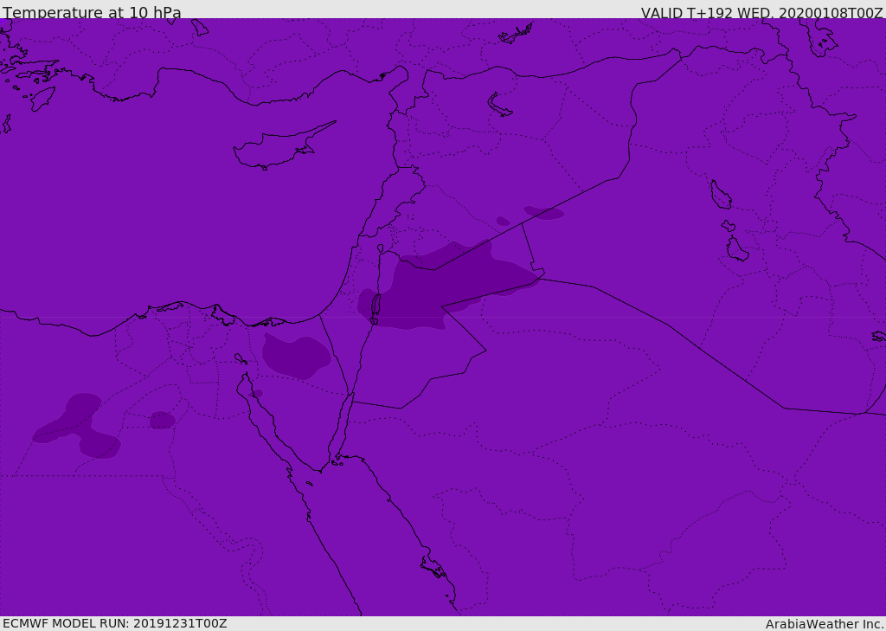Click the dark purple blob over the Sinai
The width and height of the screenshot is (886, 631).
tap(296, 357)
